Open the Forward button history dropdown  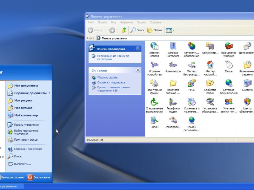coord(118,30)
